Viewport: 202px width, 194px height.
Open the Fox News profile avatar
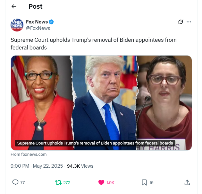coord(17,25)
